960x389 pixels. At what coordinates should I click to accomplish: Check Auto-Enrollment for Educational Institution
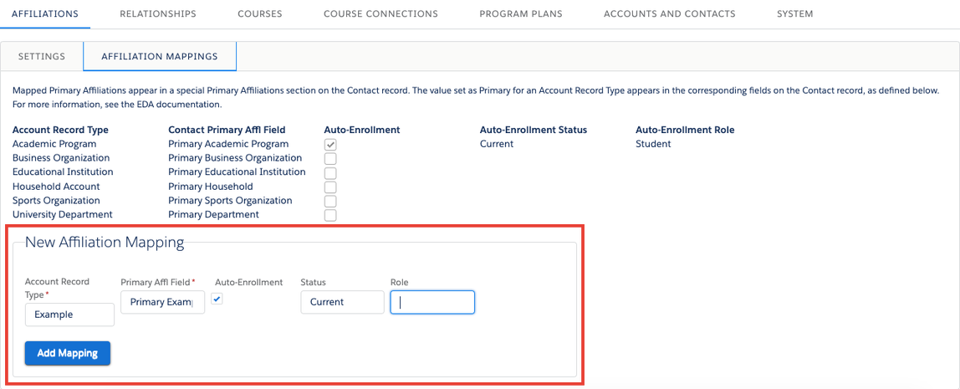330,173
